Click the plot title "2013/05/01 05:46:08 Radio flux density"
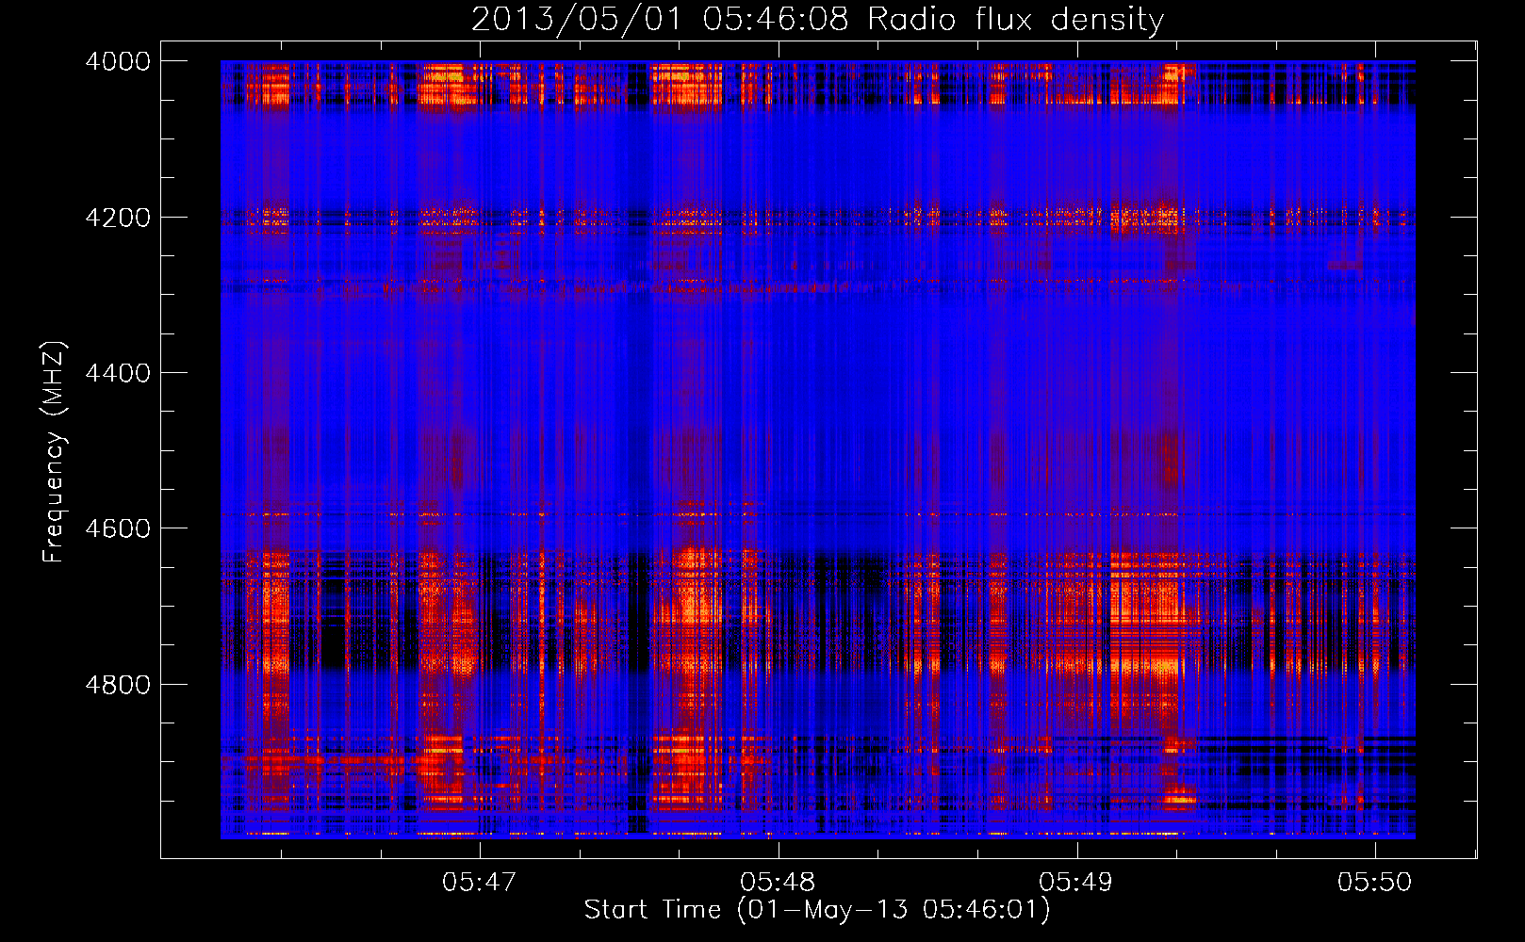This screenshot has height=942, width=1525. tap(817, 20)
